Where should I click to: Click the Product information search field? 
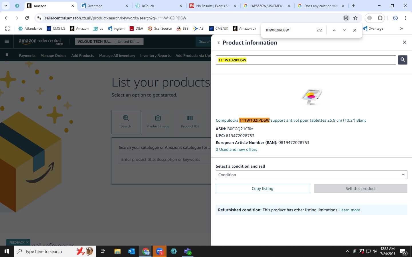[x=306, y=60]
